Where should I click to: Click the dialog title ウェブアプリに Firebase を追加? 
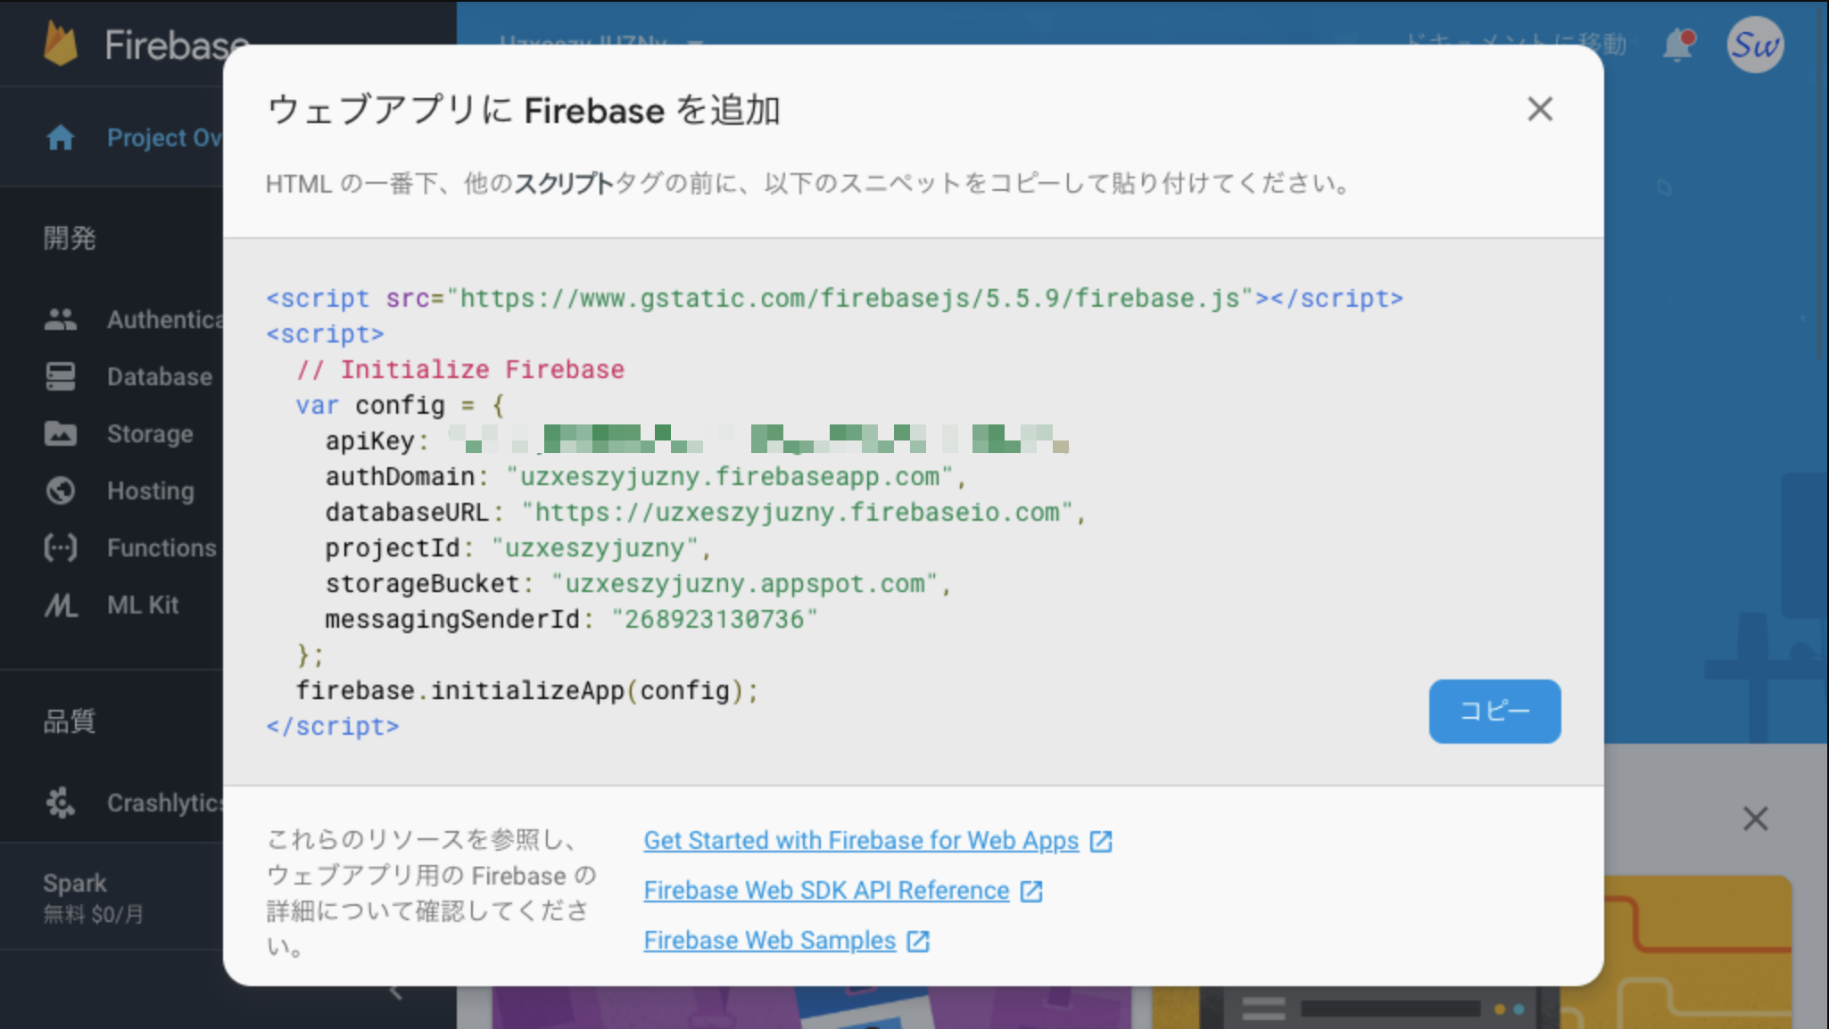pyautogui.click(x=524, y=111)
